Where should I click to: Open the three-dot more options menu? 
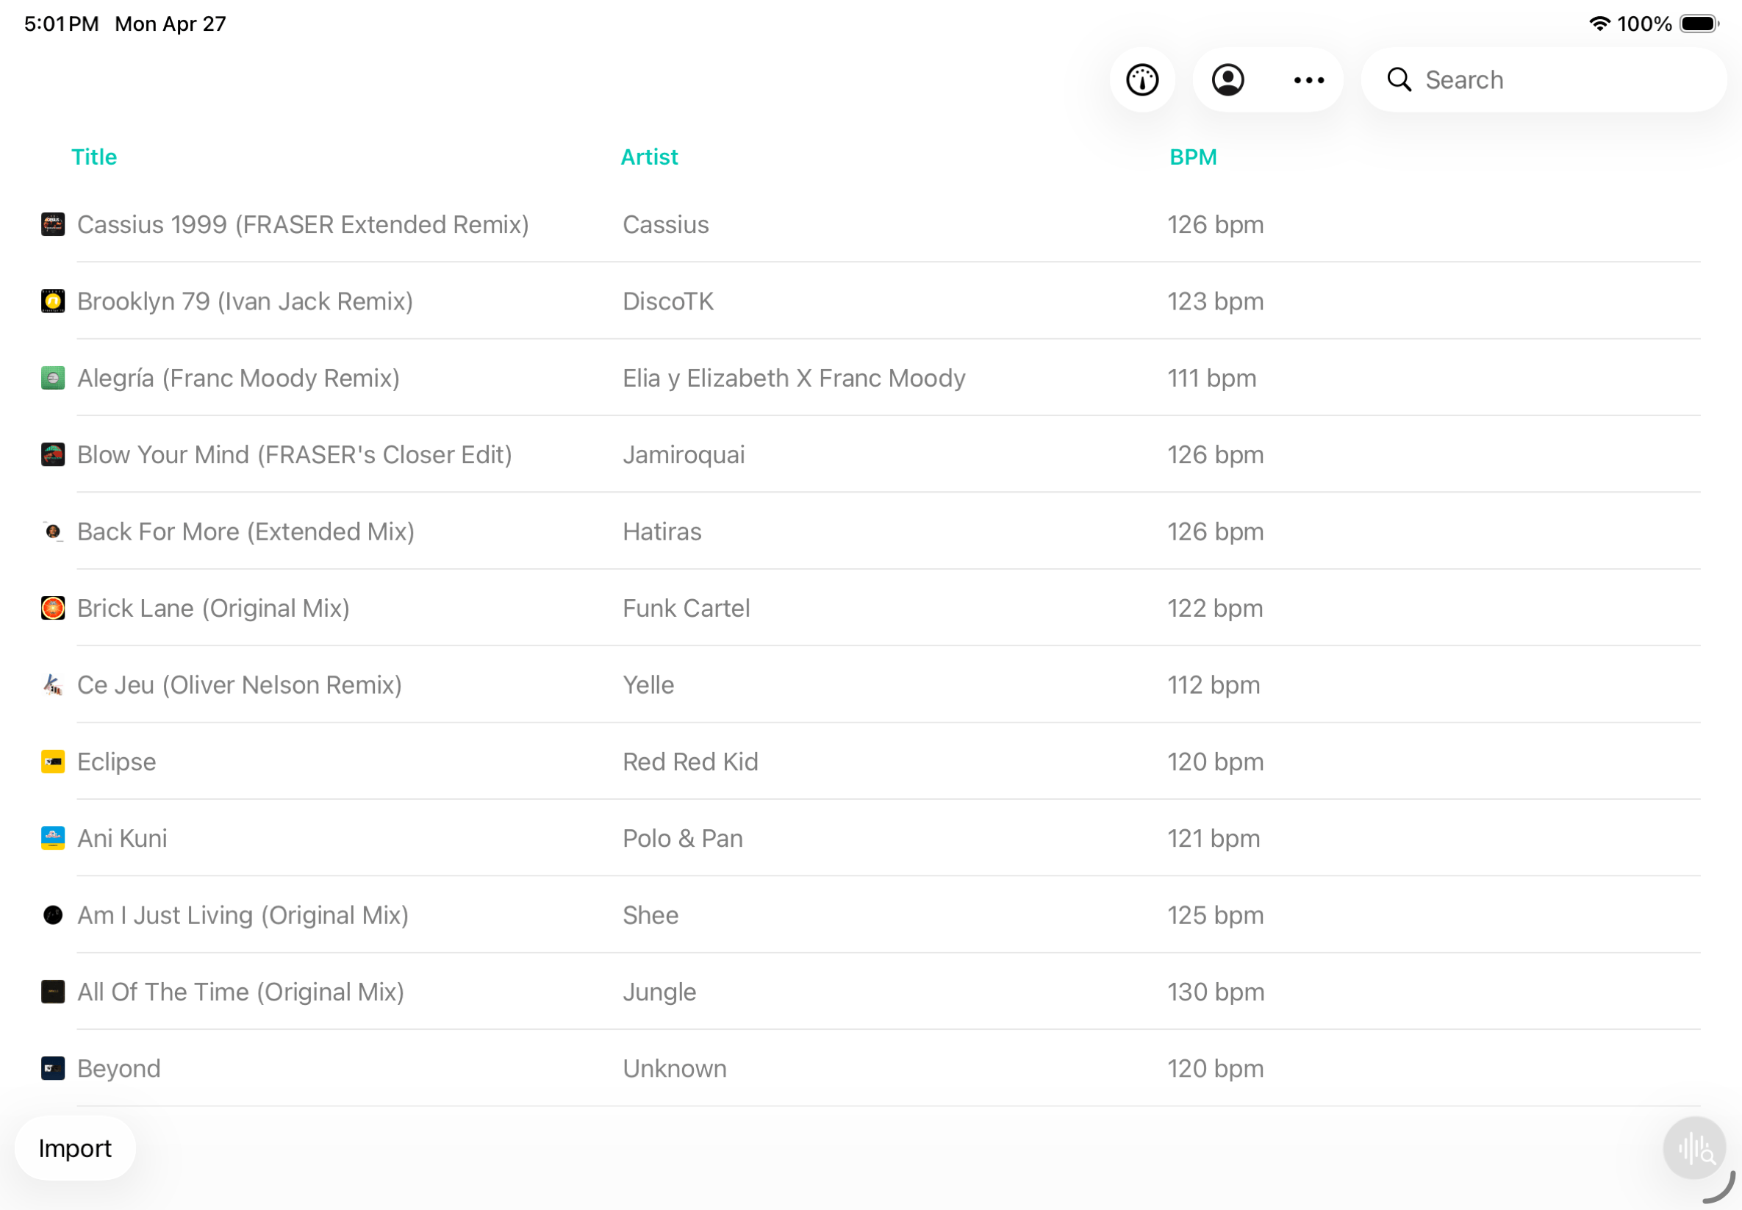click(x=1308, y=79)
